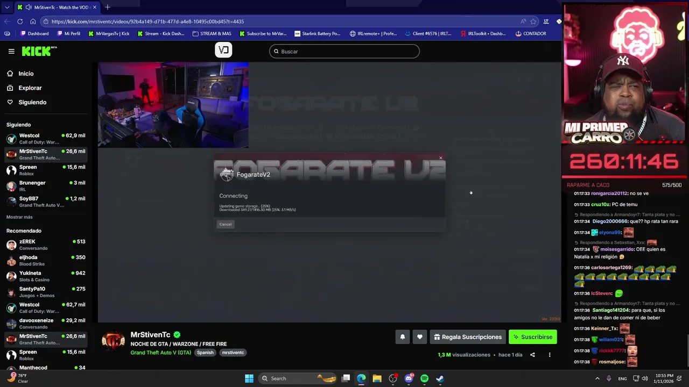This screenshot has width=689, height=387.
Task: Click the taskbar Search box
Action: (x=298, y=378)
